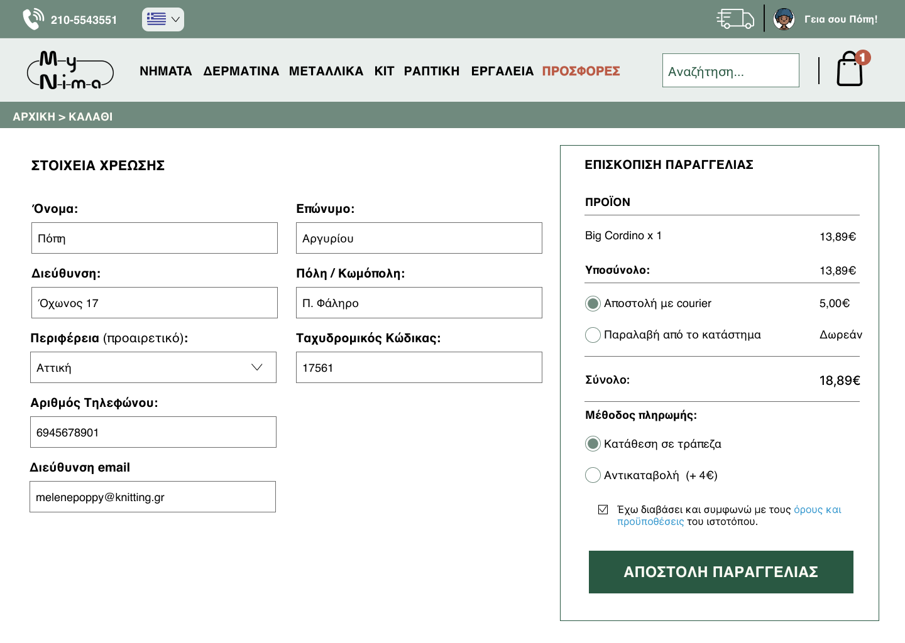Choose cash on delivery payment
The image size is (905, 643).
click(x=593, y=475)
